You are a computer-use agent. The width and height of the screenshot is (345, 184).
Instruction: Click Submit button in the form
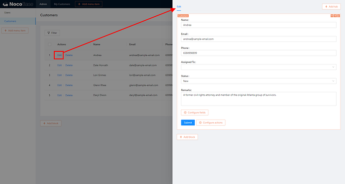point(188,123)
